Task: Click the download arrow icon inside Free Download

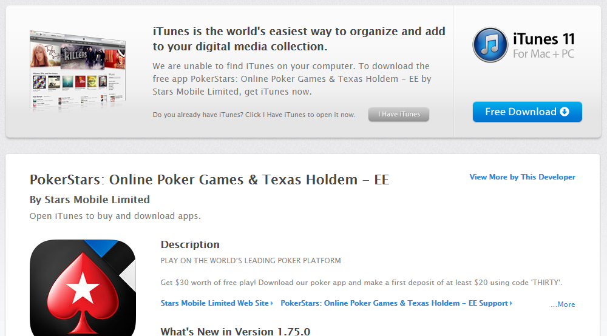Action: click(x=565, y=112)
